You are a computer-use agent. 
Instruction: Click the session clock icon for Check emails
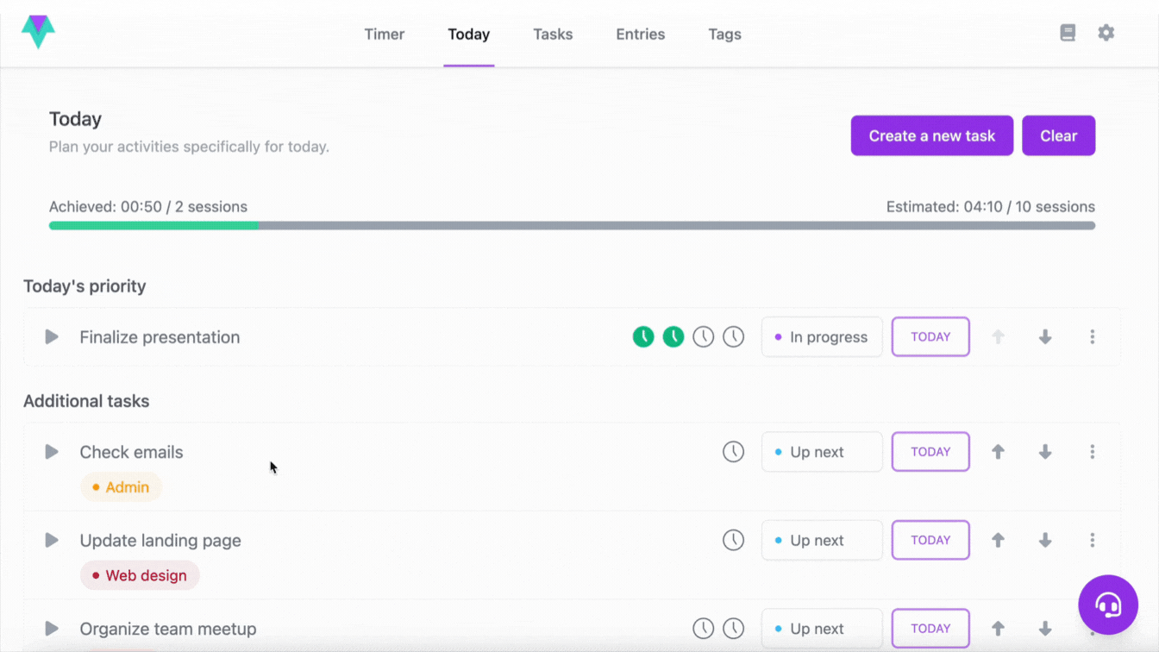point(733,452)
